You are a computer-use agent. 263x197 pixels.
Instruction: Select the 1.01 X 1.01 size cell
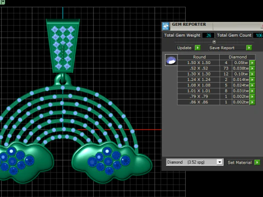coord(199,91)
